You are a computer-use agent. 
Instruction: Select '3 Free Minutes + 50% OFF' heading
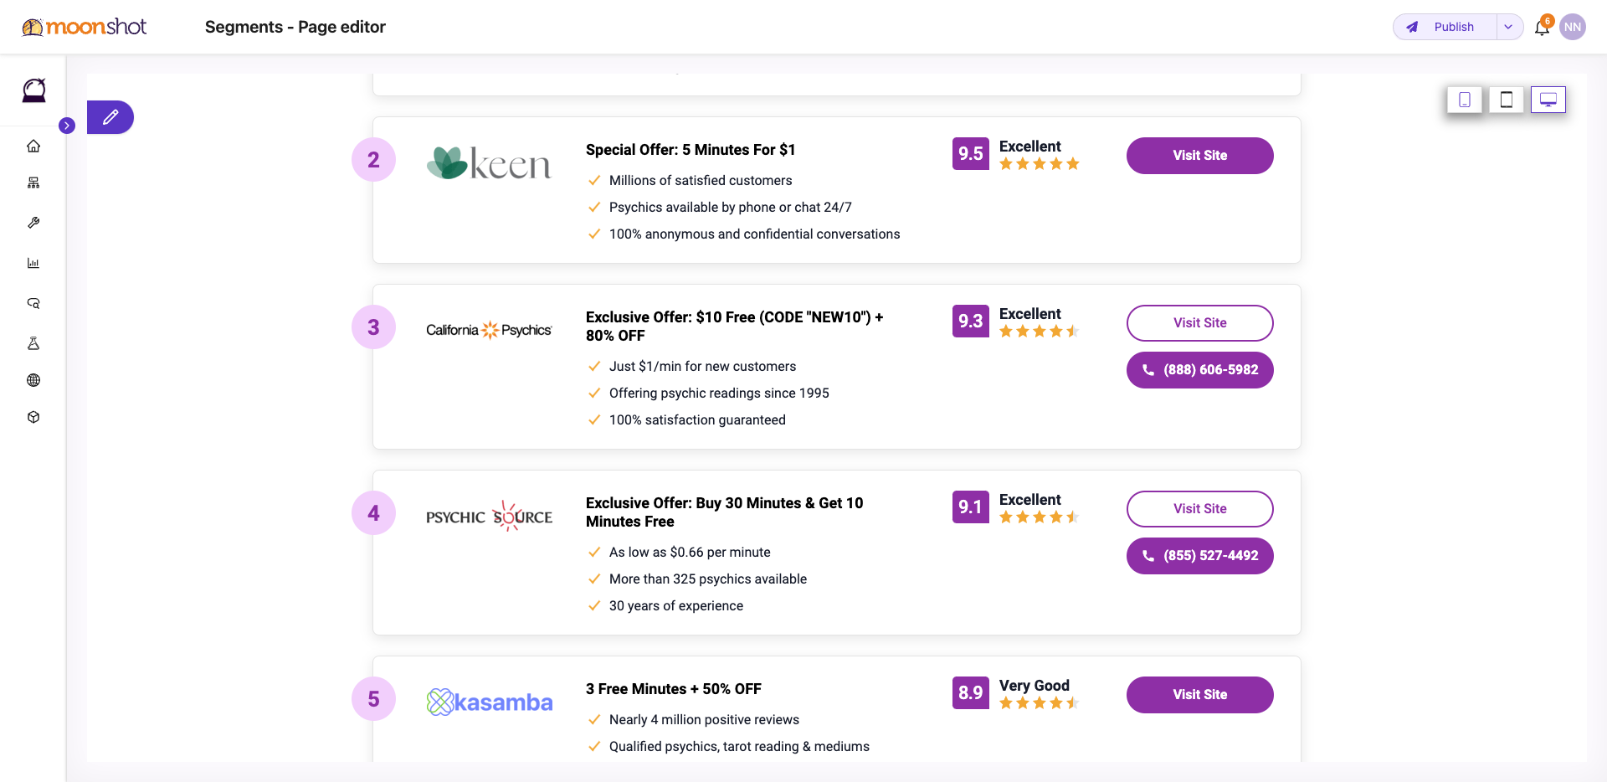click(674, 689)
